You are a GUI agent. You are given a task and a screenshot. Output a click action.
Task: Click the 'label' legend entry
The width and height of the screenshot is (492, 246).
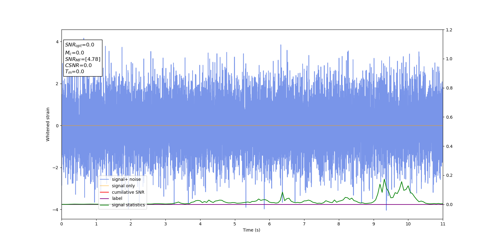tap(111, 199)
